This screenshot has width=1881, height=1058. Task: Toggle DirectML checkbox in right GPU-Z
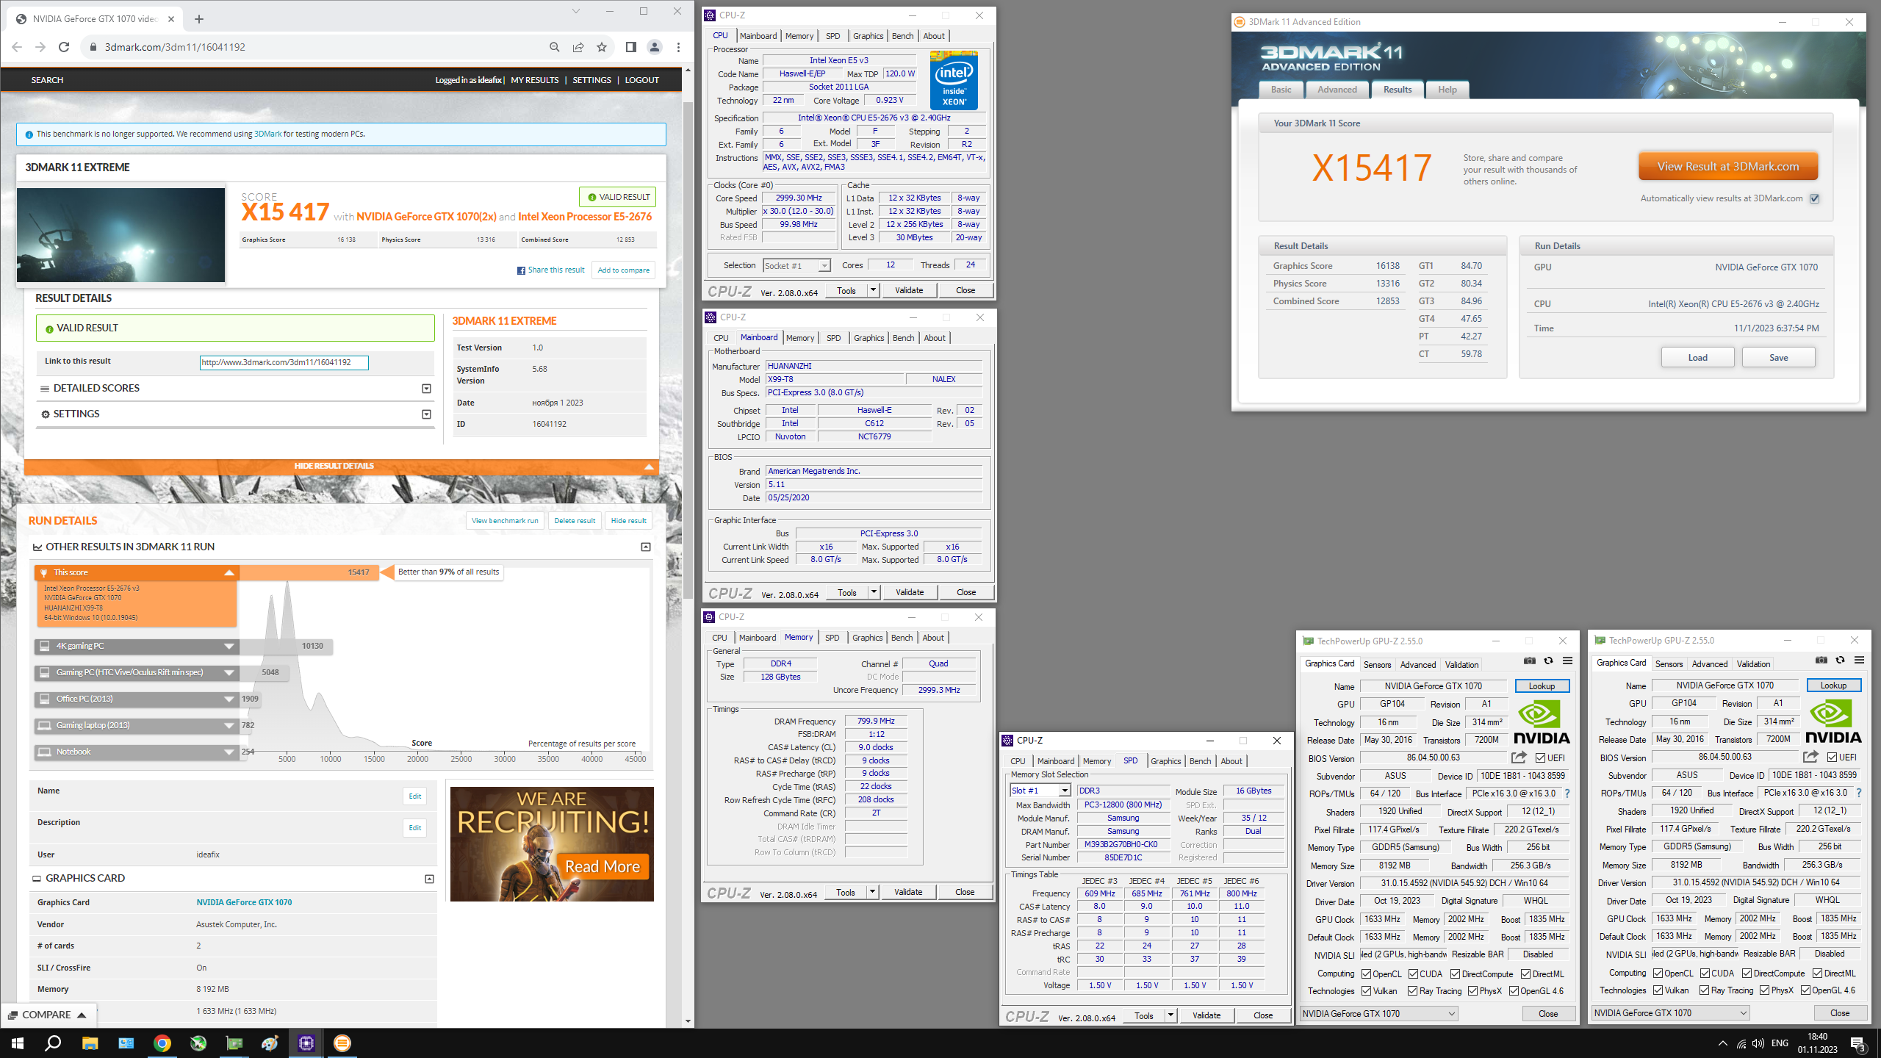[x=1817, y=974]
